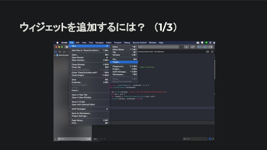Open the Product menu in the menu bar
This screenshot has width=267, height=150.
(118, 43)
